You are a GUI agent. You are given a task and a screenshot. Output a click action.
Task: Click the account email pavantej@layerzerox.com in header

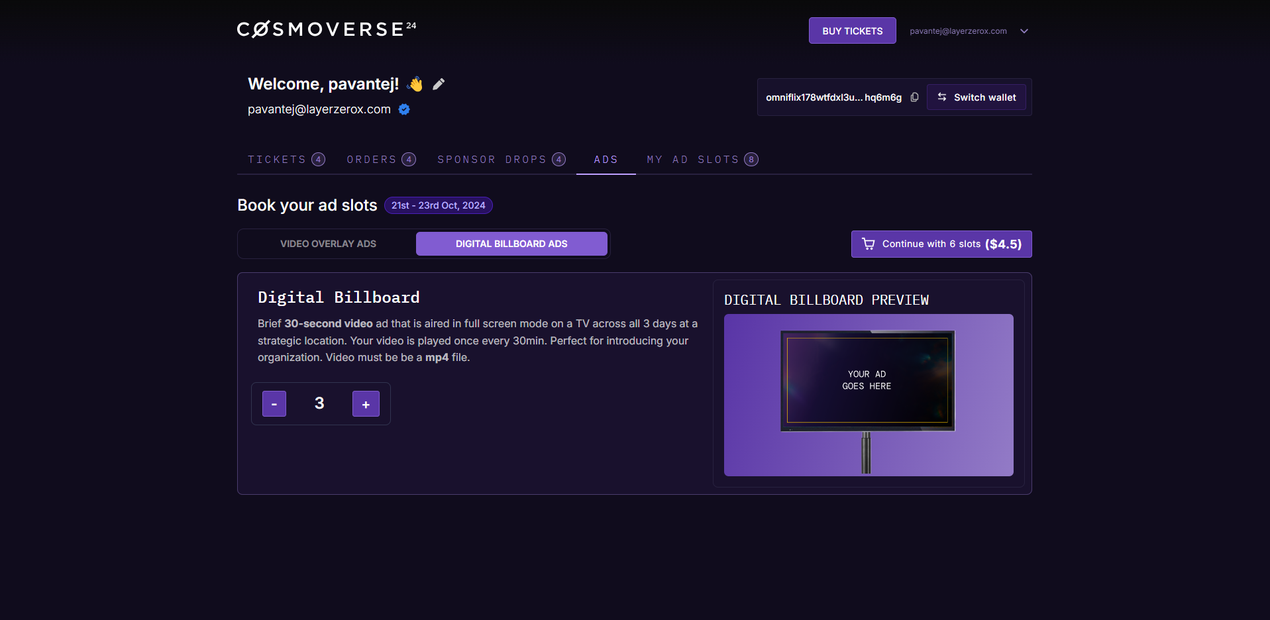coord(958,31)
